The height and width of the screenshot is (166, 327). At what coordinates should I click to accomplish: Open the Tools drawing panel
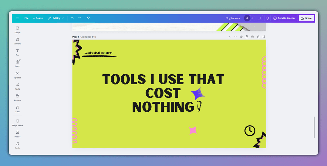[18, 86]
